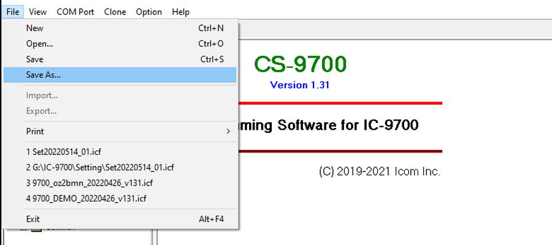
Task: Open the View menu
Action: 37,12
